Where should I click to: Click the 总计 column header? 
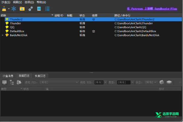[170, 89]
